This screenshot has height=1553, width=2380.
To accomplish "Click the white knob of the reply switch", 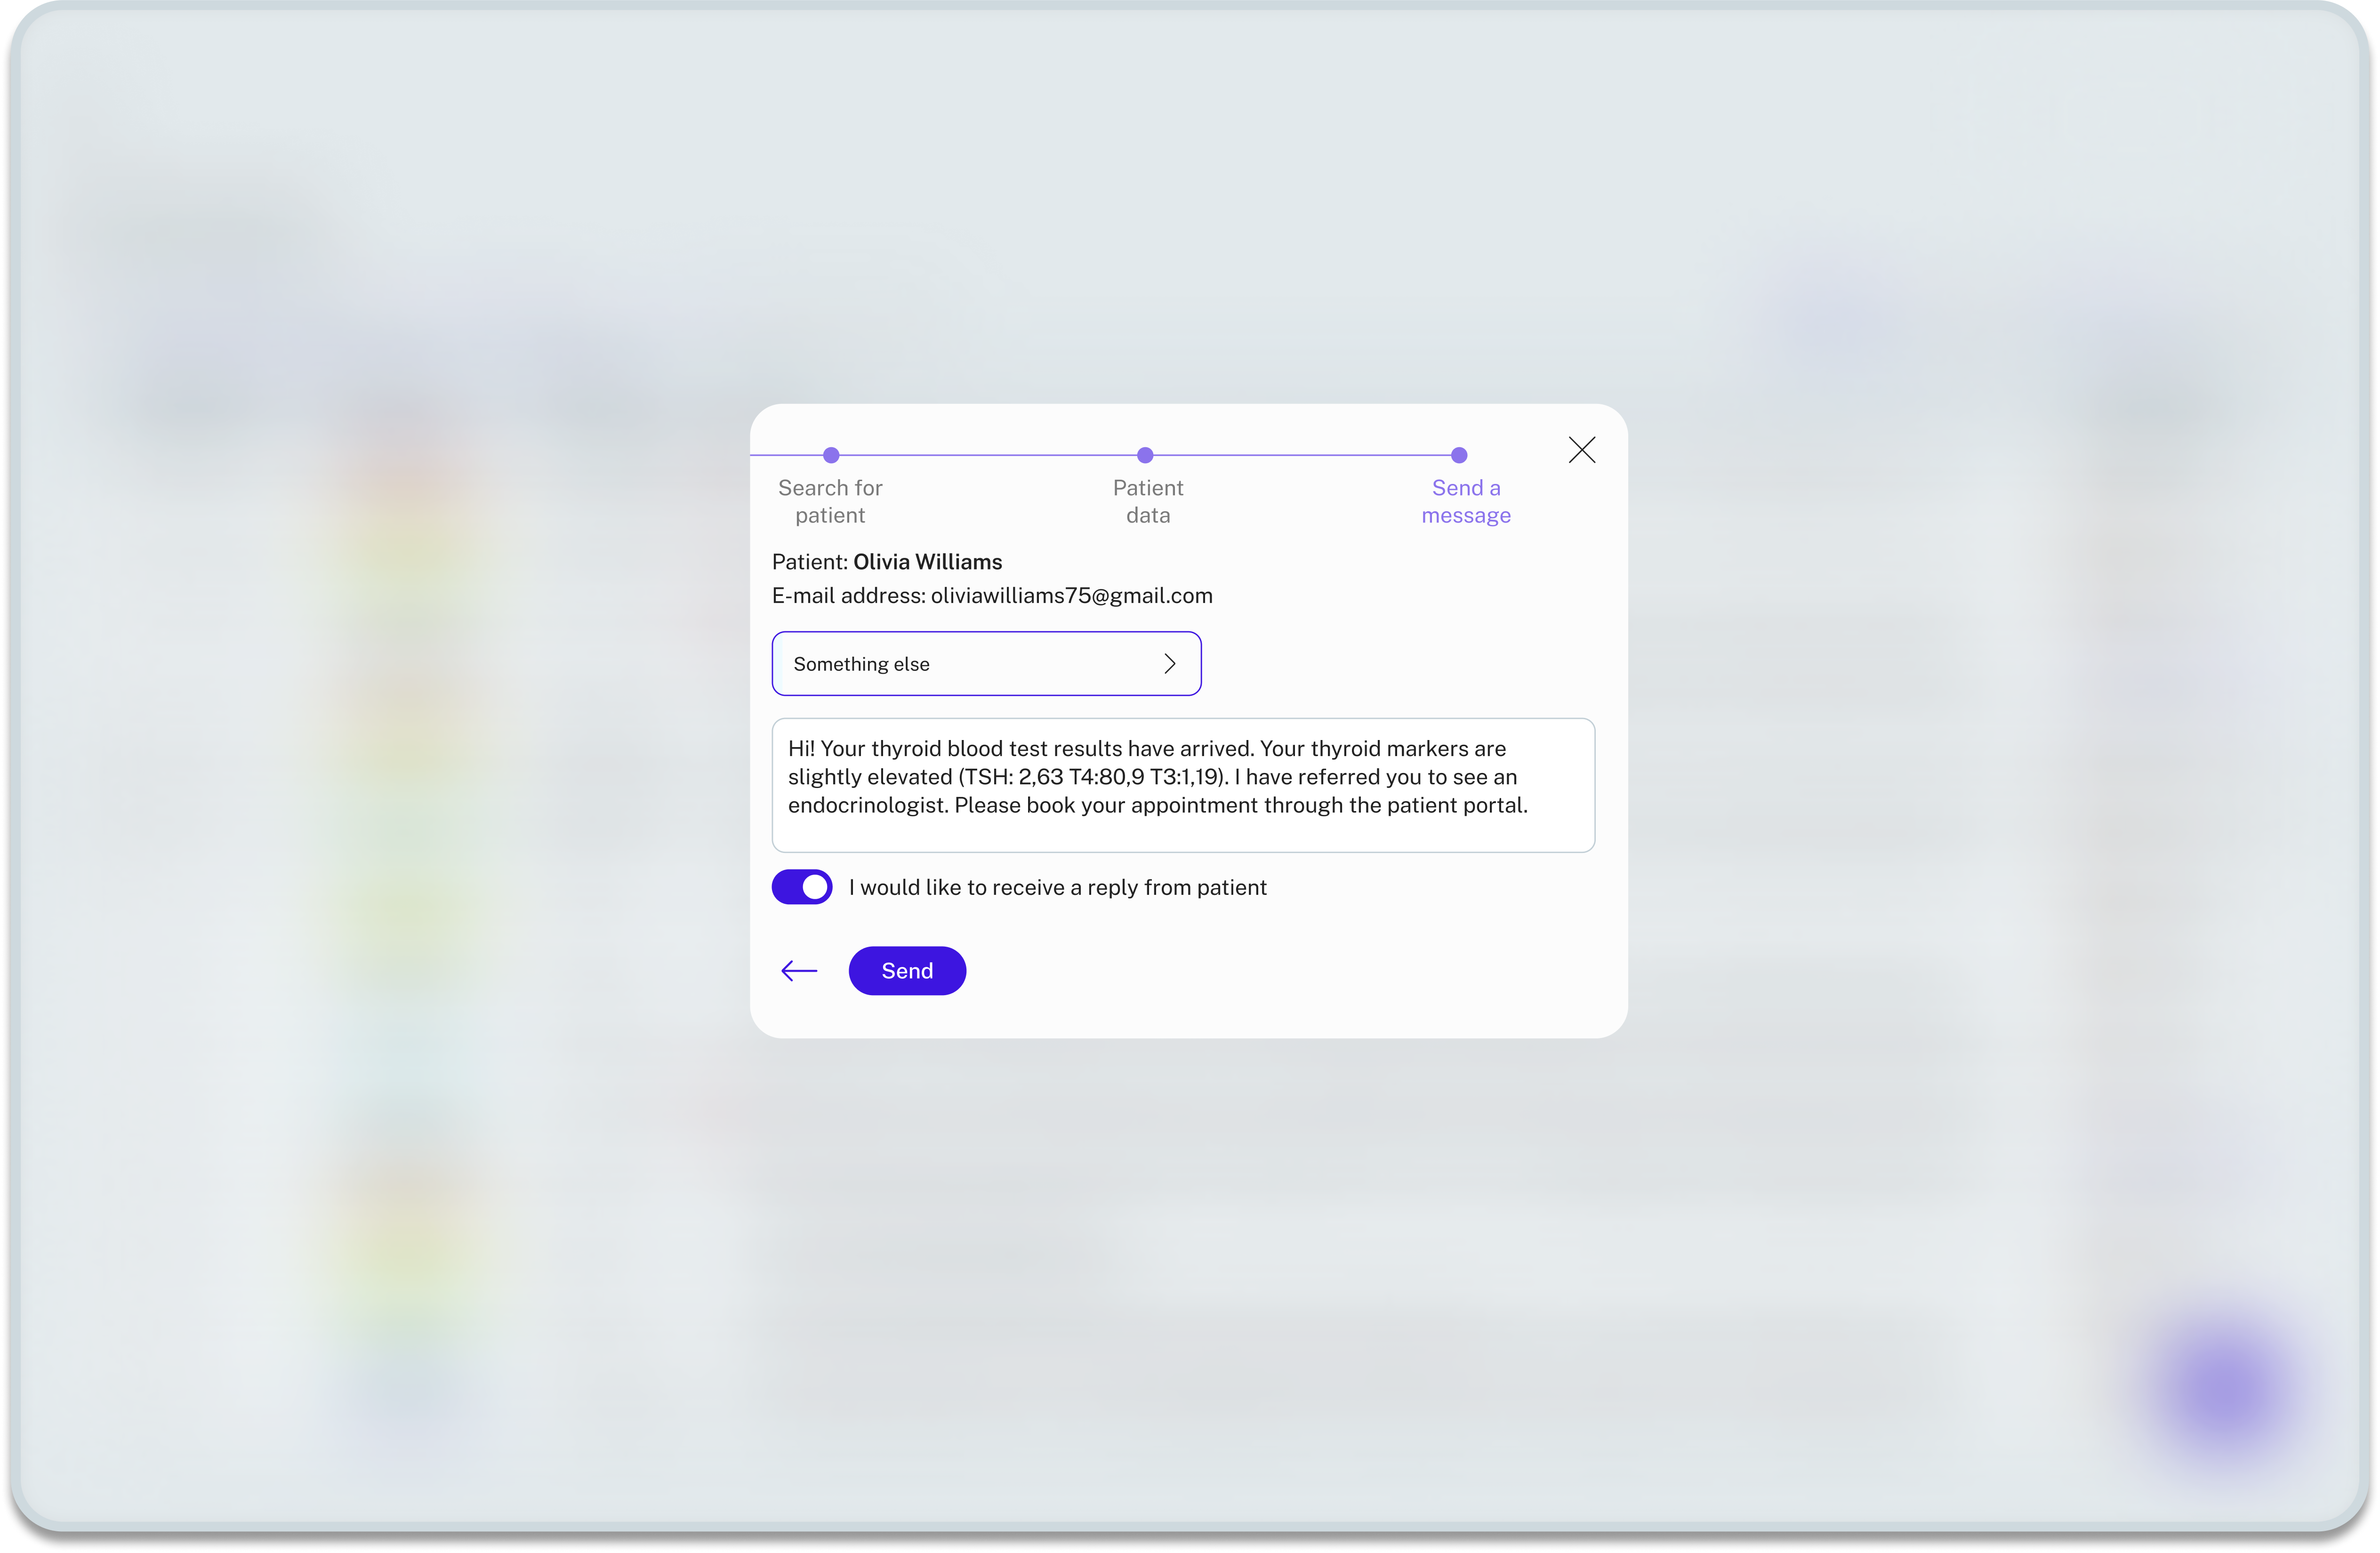I will tap(815, 887).
